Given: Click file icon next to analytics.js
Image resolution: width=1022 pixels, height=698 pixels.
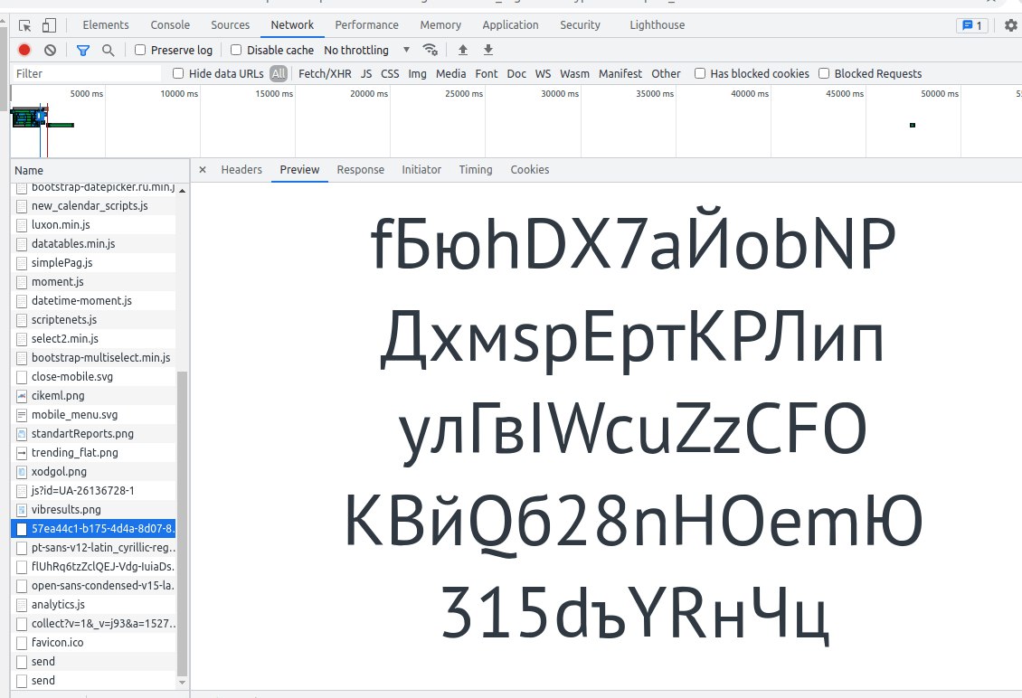Looking at the screenshot, I should (22, 605).
